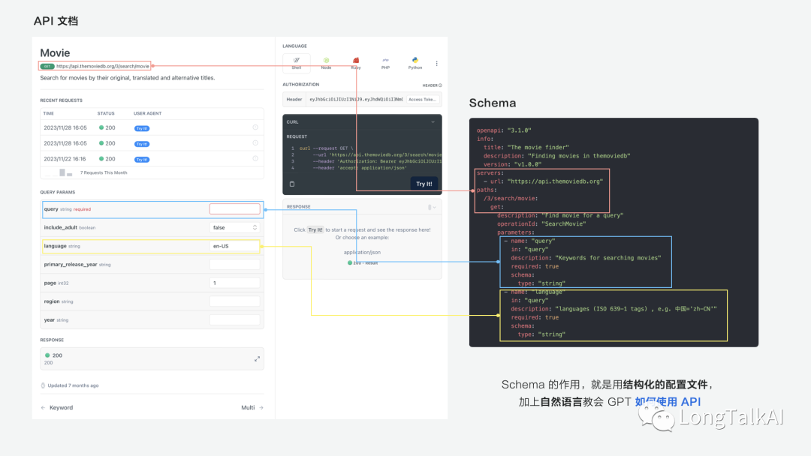Go to the next Multi page
Image resolution: width=811 pixels, height=456 pixels.
point(252,407)
